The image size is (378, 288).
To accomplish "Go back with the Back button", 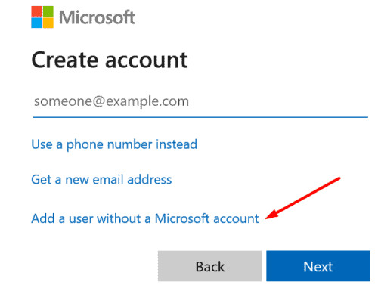I will pos(209,266).
